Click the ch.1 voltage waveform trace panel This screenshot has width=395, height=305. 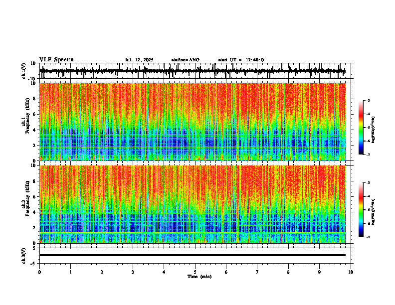point(196,71)
